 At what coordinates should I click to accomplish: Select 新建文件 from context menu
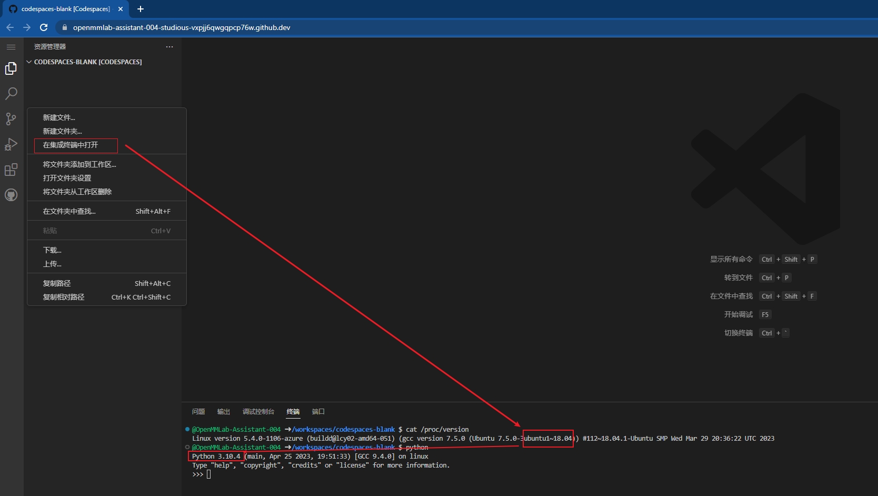click(x=59, y=117)
